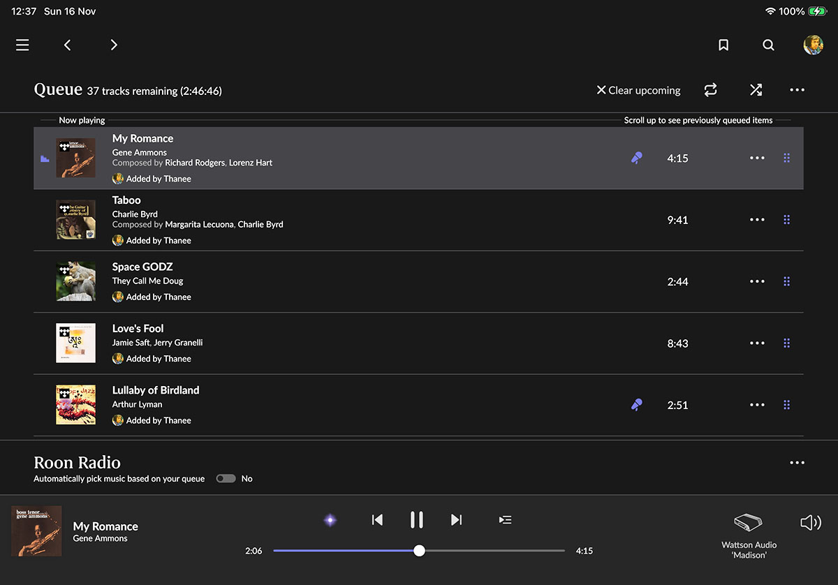Open Roon Radio more options
This screenshot has height=585, width=838.
(x=797, y=463)
